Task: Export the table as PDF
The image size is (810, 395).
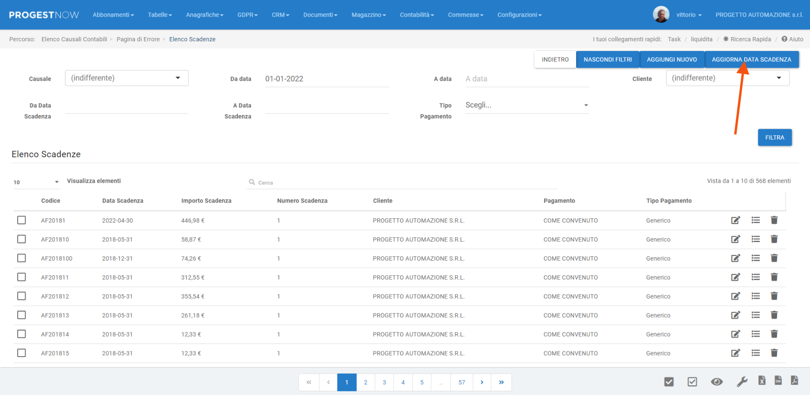Action: [794, 381]
